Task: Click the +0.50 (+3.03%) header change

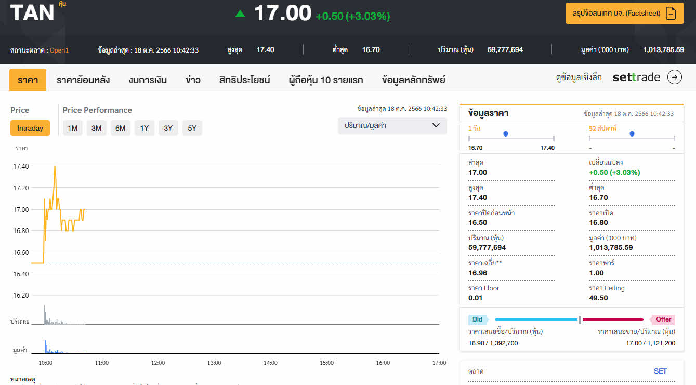Action: coord(353,16)
